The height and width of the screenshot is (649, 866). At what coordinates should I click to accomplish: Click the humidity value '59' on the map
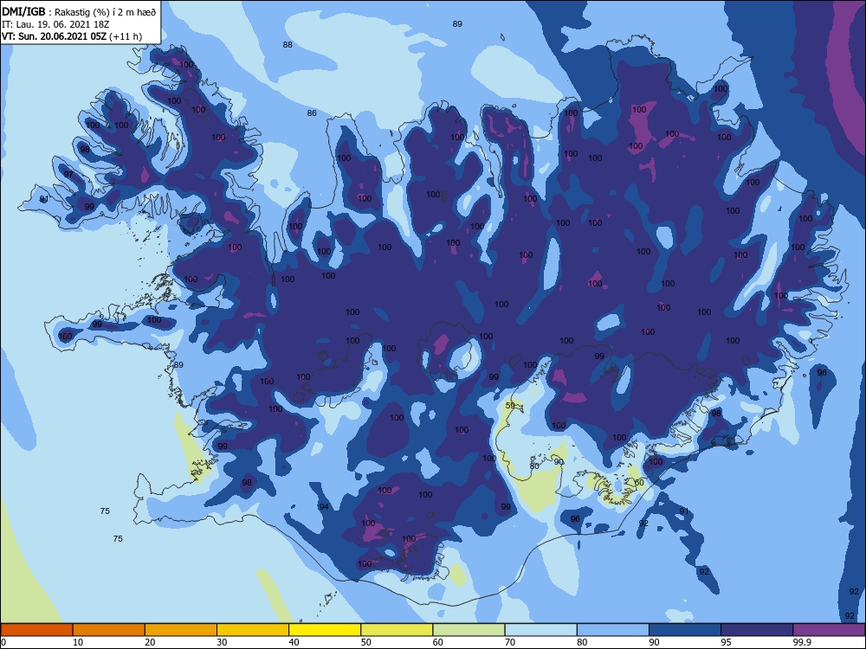pos(510,406)
